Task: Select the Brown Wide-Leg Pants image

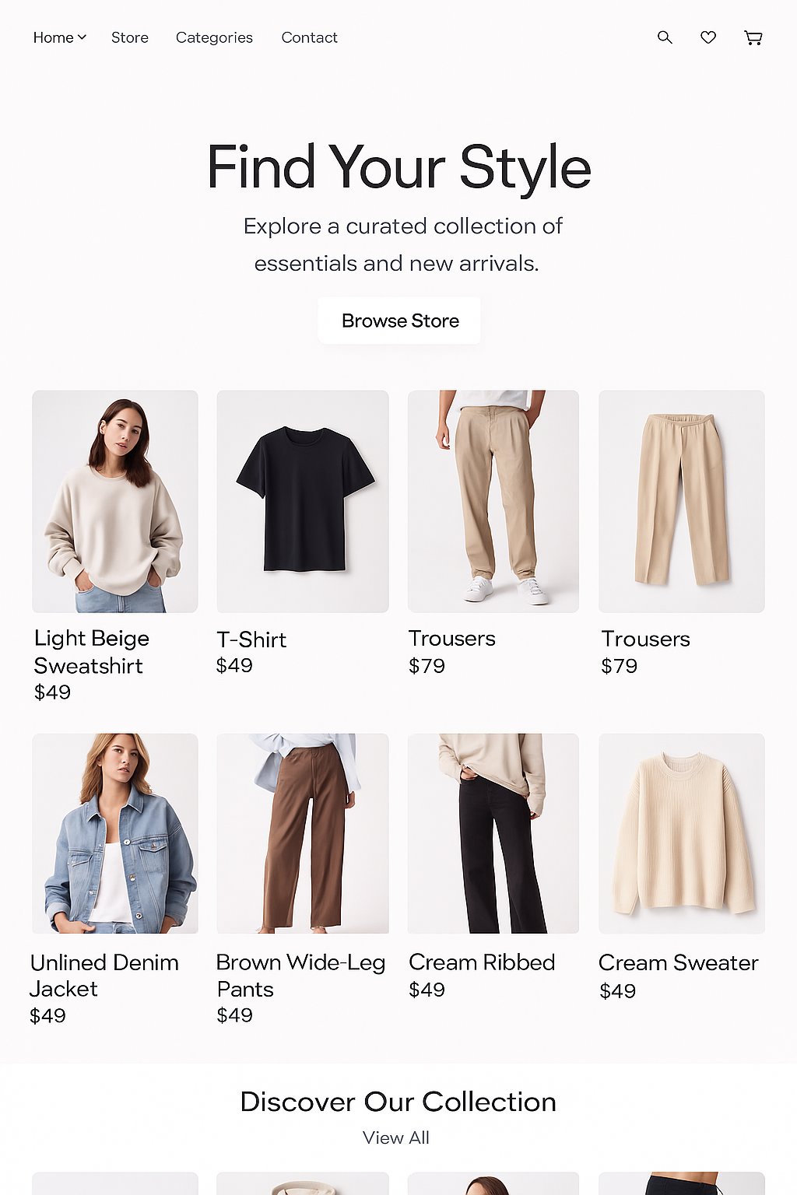Action: coord(303,833)
